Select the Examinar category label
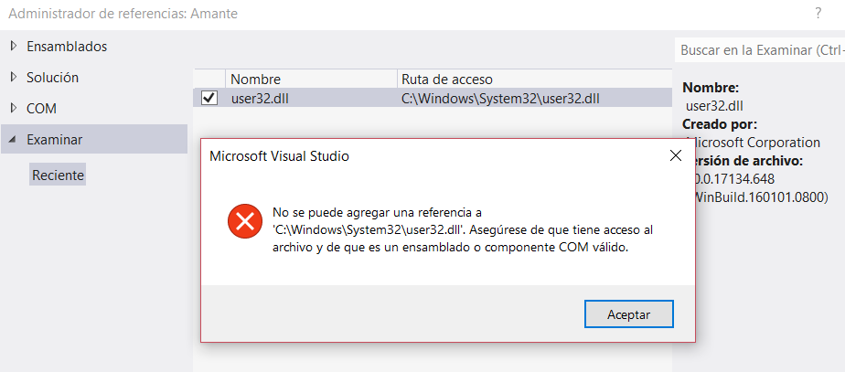 (x=55, y=140)
